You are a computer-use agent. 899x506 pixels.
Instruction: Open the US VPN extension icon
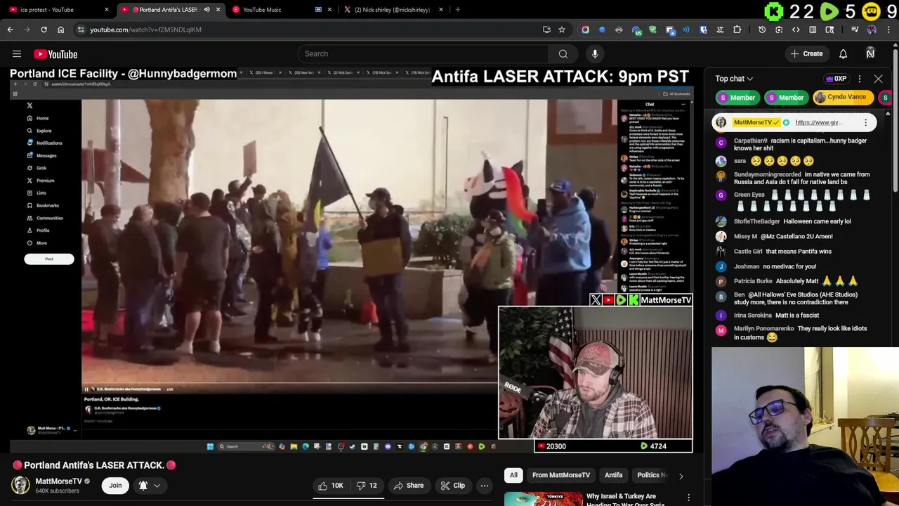pyautogui.click(x=636, y=30)
